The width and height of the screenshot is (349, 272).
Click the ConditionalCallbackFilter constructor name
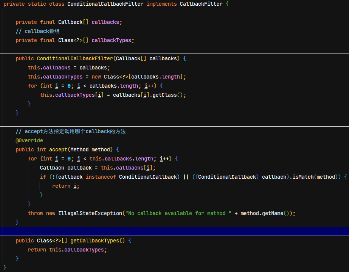(75, 59)
